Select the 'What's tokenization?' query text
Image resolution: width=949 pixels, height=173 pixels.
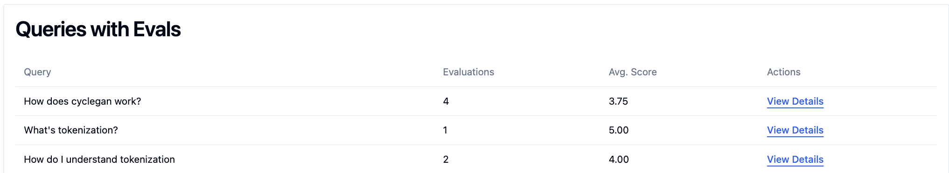click(71, 130)
